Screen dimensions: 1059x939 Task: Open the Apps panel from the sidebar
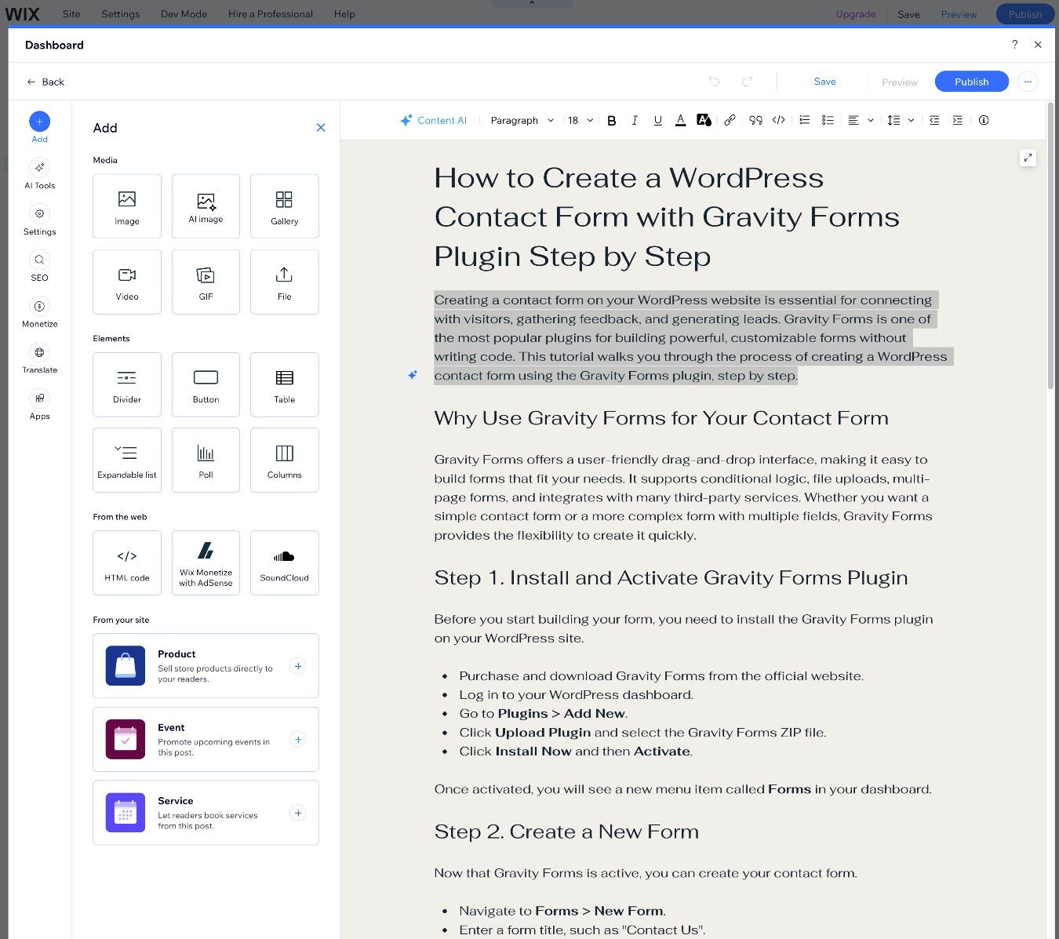pyautogui.click(x=39, y=405)
